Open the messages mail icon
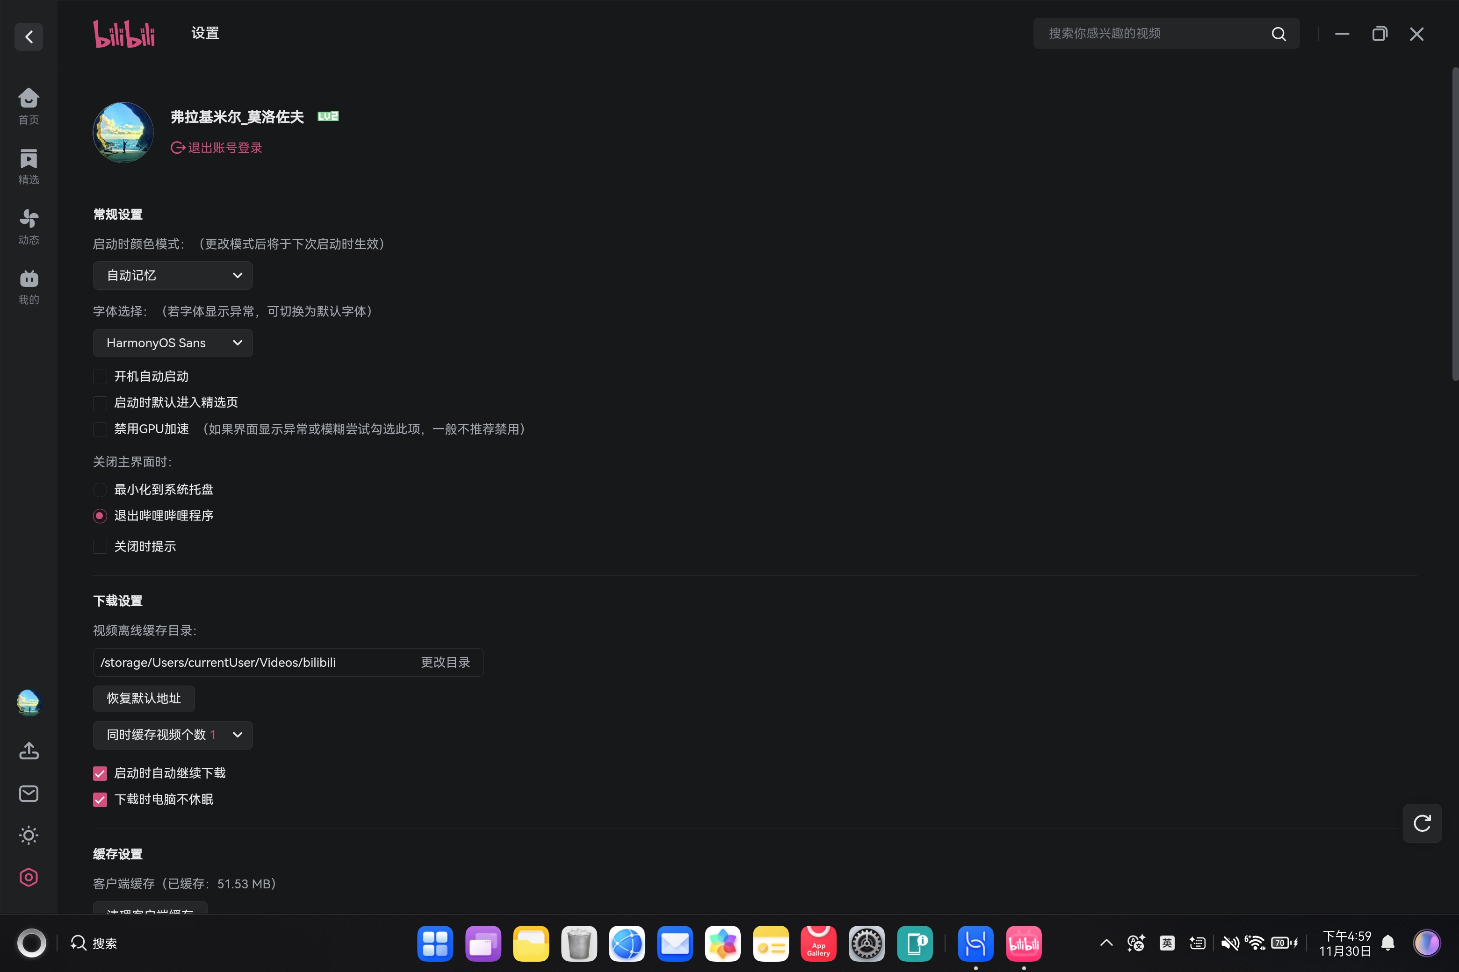 [29, 793]
